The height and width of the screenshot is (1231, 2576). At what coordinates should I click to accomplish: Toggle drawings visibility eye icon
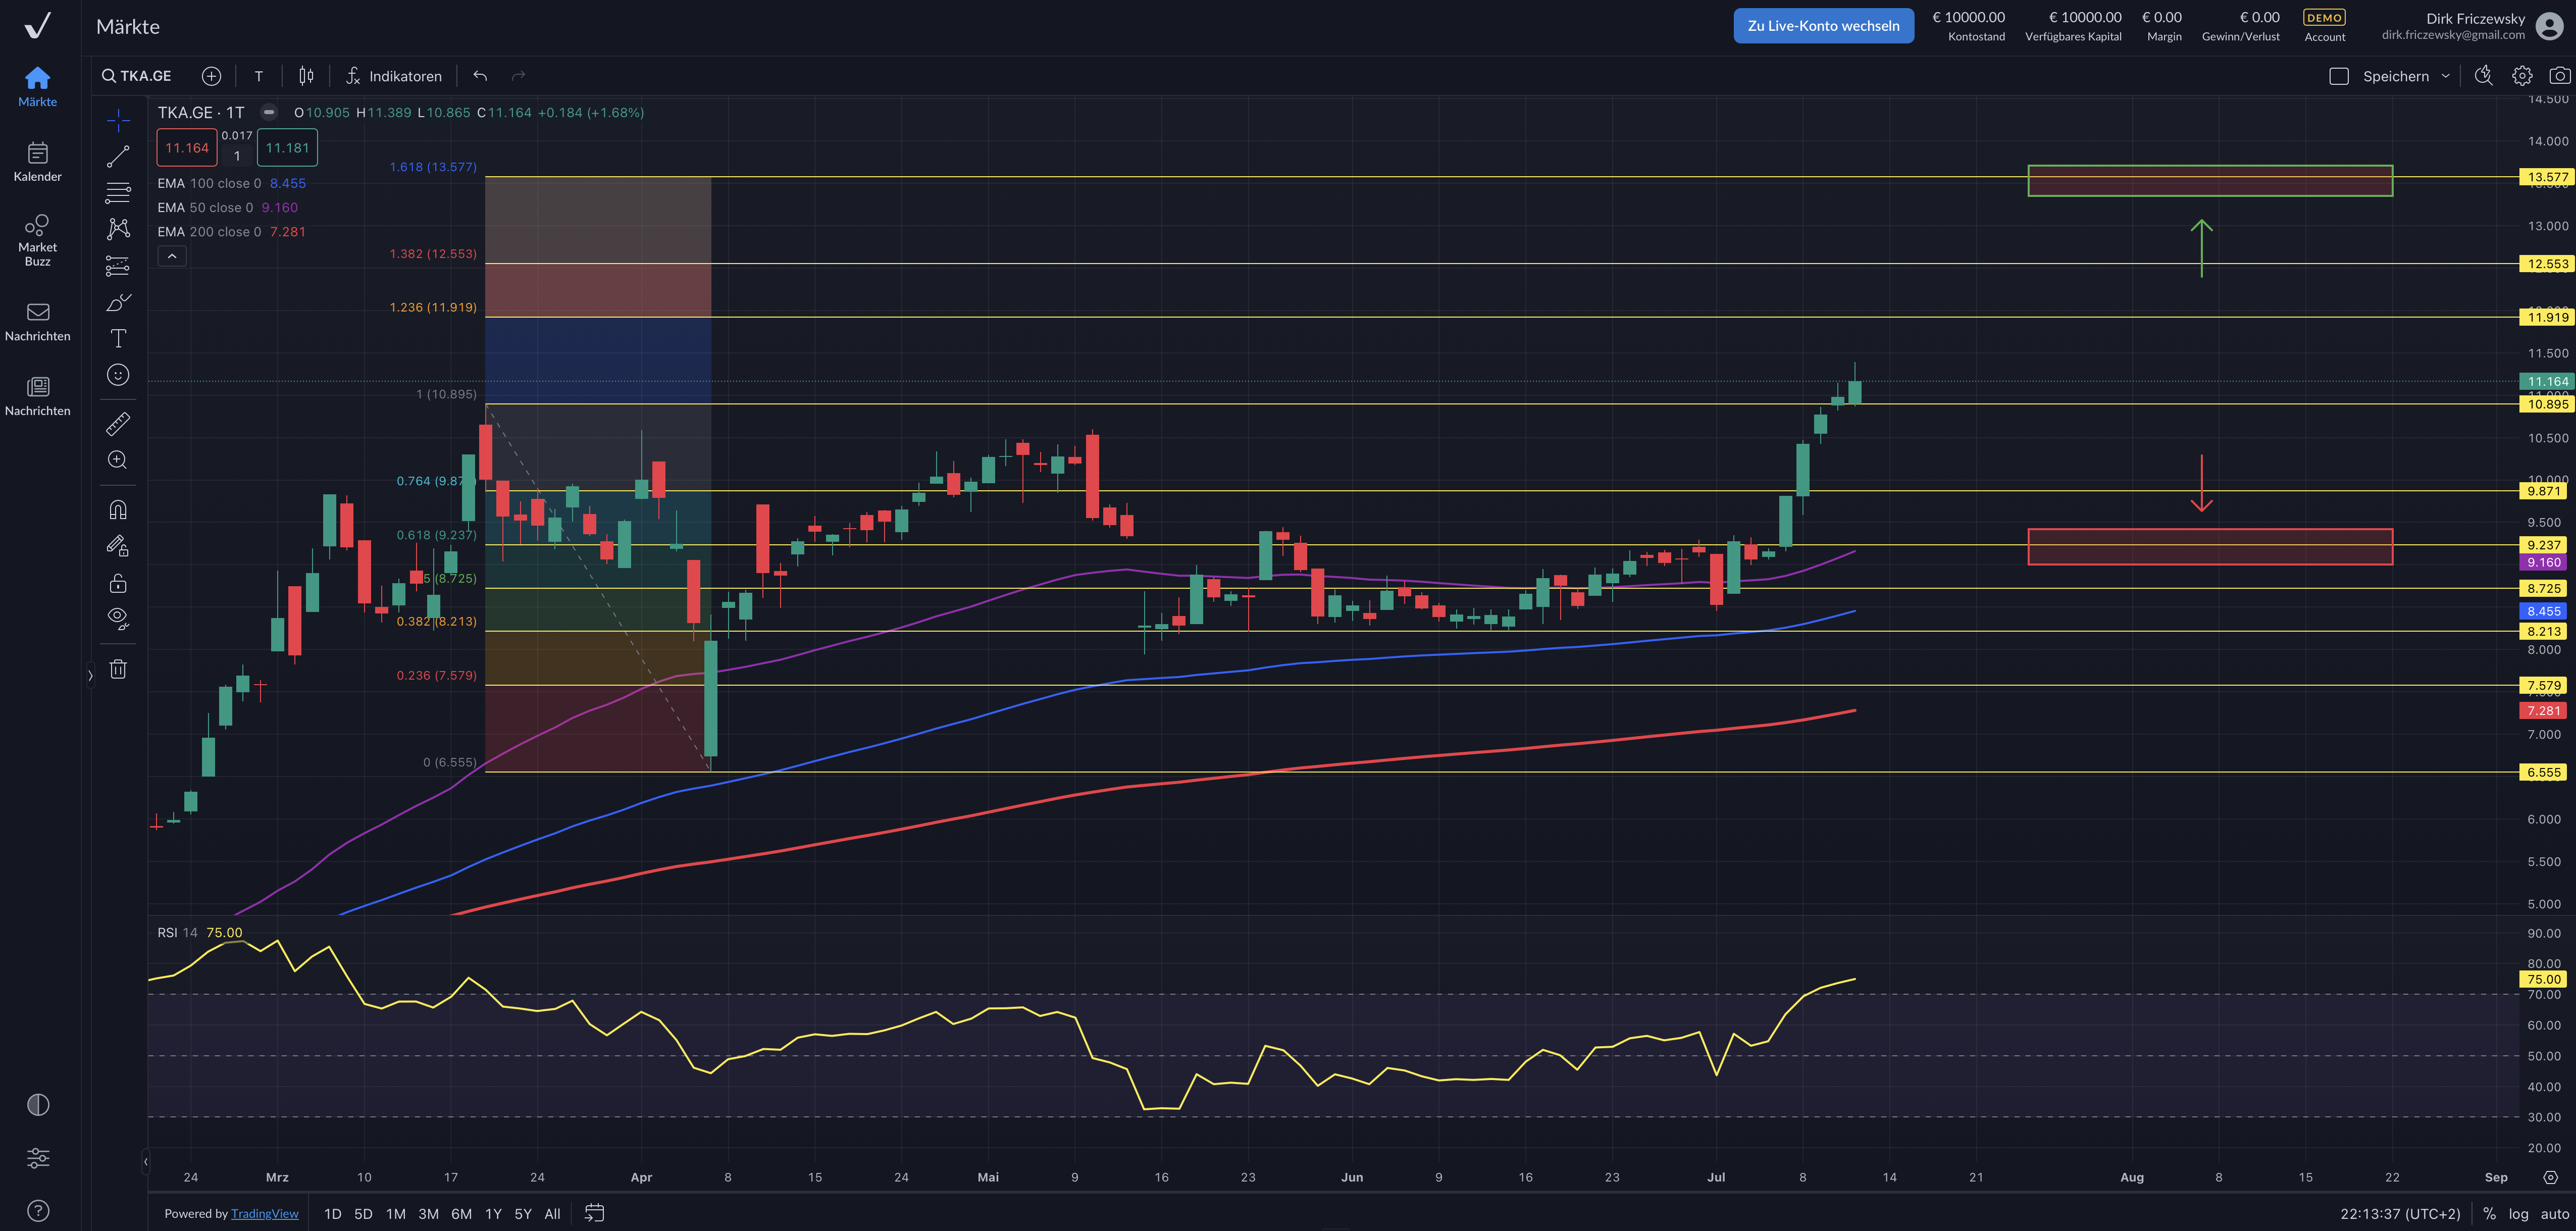[118, 618]
